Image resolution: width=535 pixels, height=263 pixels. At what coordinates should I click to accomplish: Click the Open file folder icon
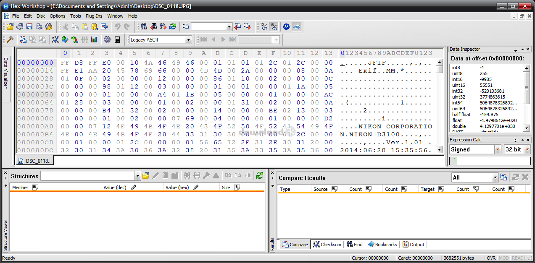pyautogui.click(x=10, y=26)
